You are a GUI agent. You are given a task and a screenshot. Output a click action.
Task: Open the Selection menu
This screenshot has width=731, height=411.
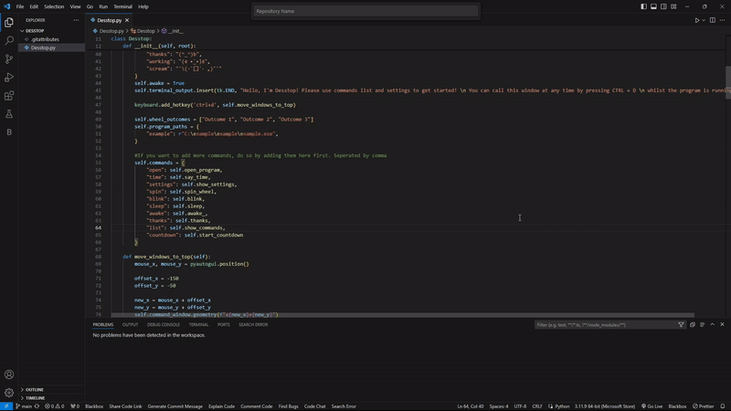54,7
